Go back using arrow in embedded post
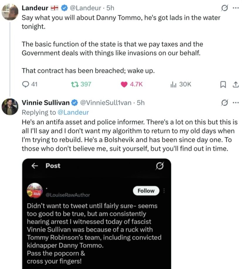The height and width of the screenshot is (269, 242). coord(35,166)
